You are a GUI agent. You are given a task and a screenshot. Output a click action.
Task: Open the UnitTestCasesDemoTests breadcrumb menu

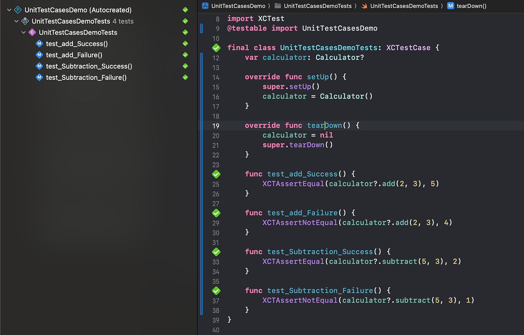(x=404, y=6)
